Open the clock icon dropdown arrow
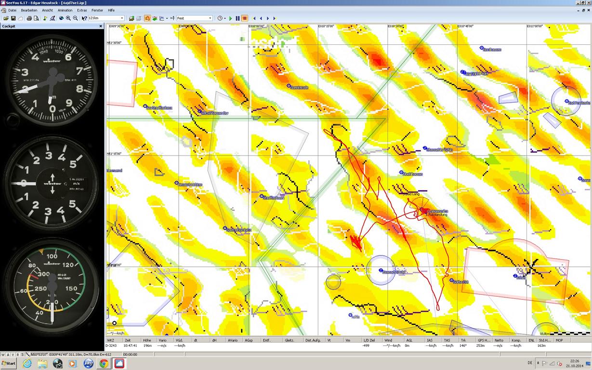Screen dimensions: 592x370 tap(225, 18)
